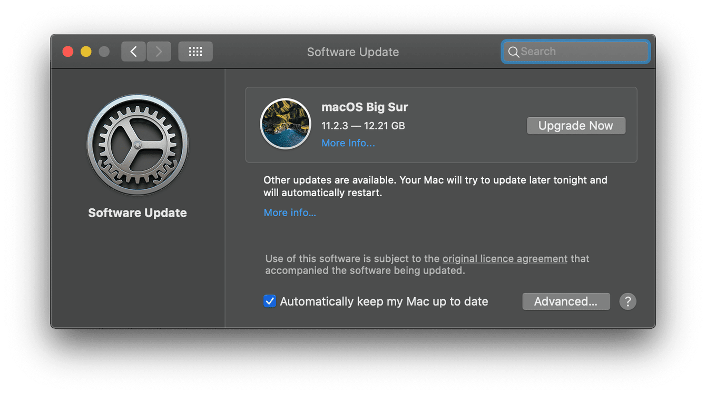
Task: Go forward with the right chevron button
Action: click(159, 52)
